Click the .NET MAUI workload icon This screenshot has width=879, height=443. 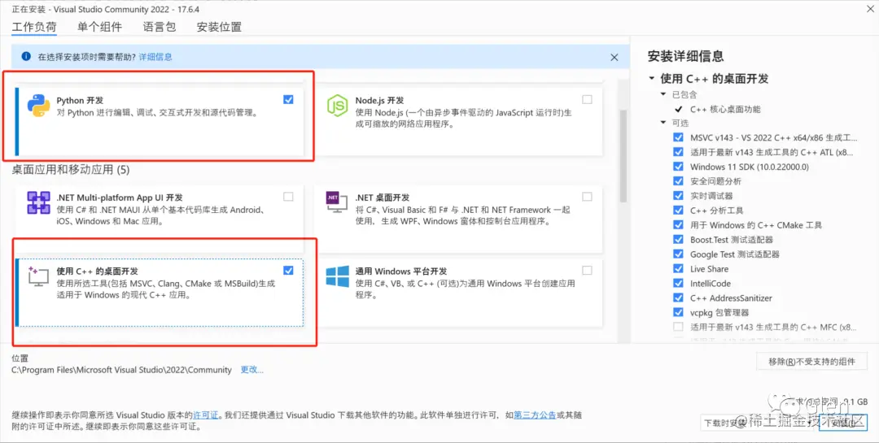pyautogui.click(x=39, y=202)
